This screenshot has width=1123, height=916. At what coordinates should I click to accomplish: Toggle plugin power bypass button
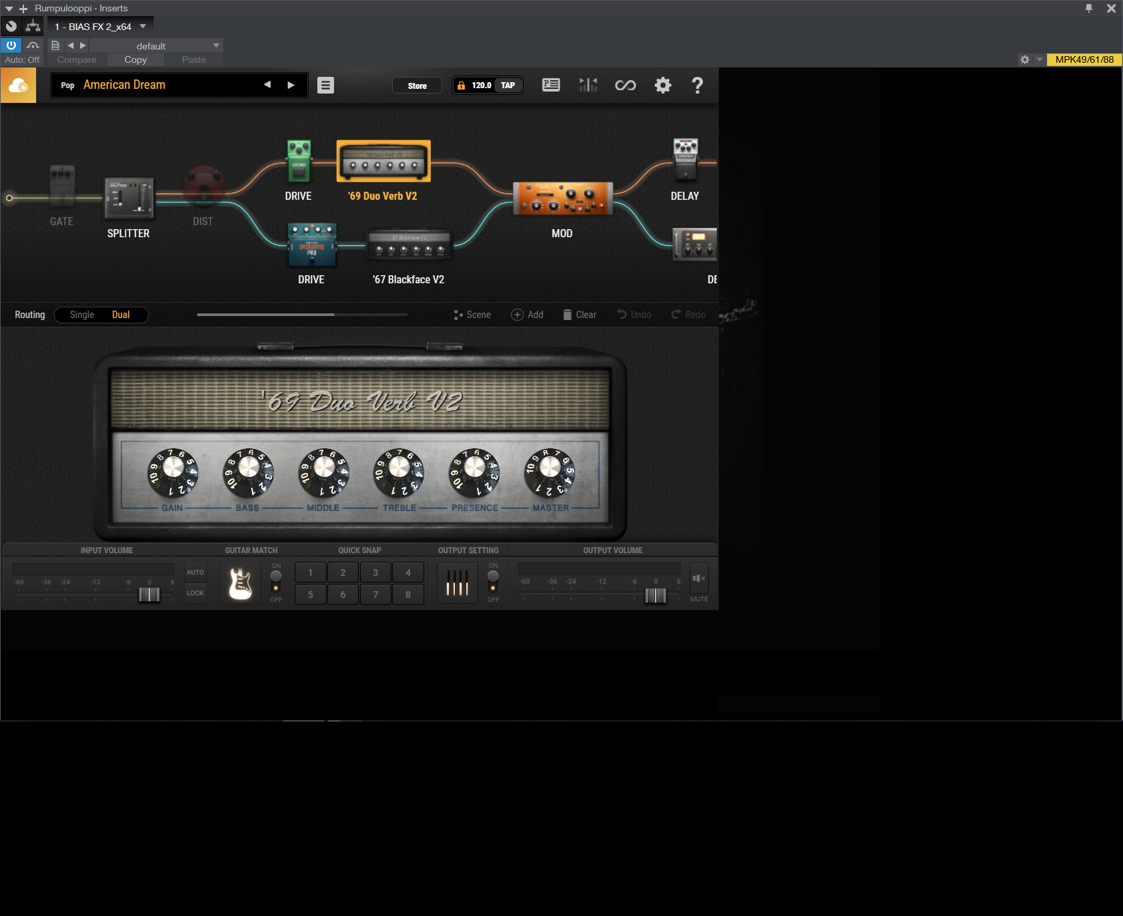(x=11, y=45)
